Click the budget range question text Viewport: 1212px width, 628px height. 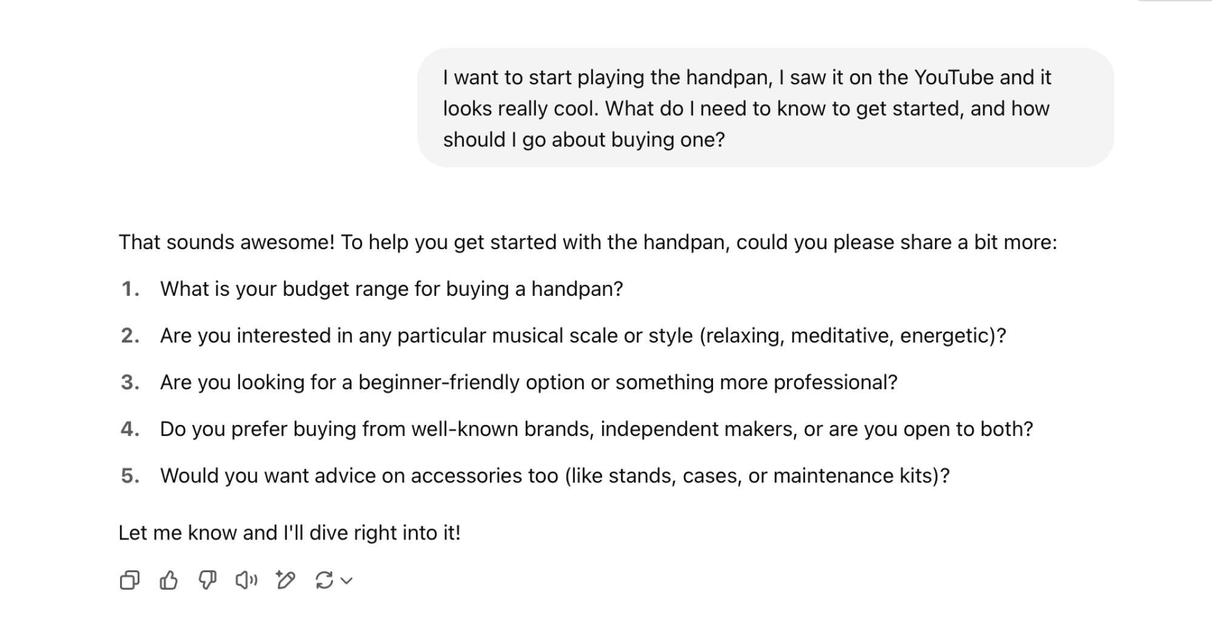pos(392,289)
